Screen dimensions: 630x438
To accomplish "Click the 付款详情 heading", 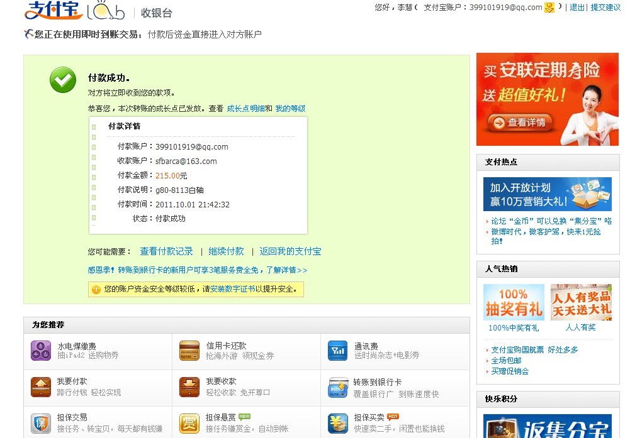I will click(x=125, y=126).
